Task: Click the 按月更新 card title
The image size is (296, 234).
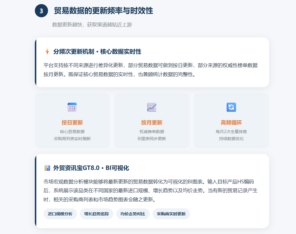Action: pos(152,123)
